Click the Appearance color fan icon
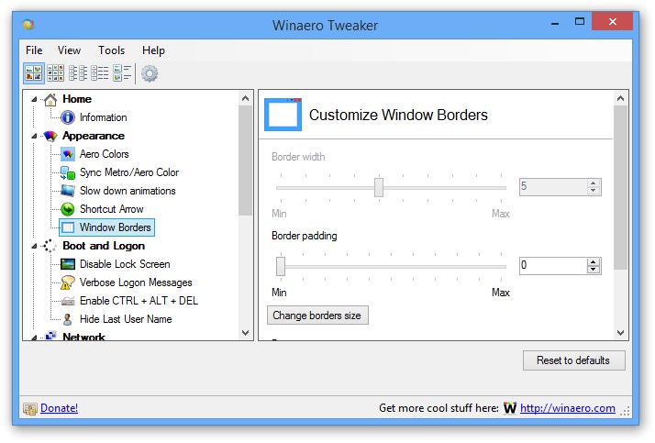The image size is (655, 443). [x=50, y=136]
